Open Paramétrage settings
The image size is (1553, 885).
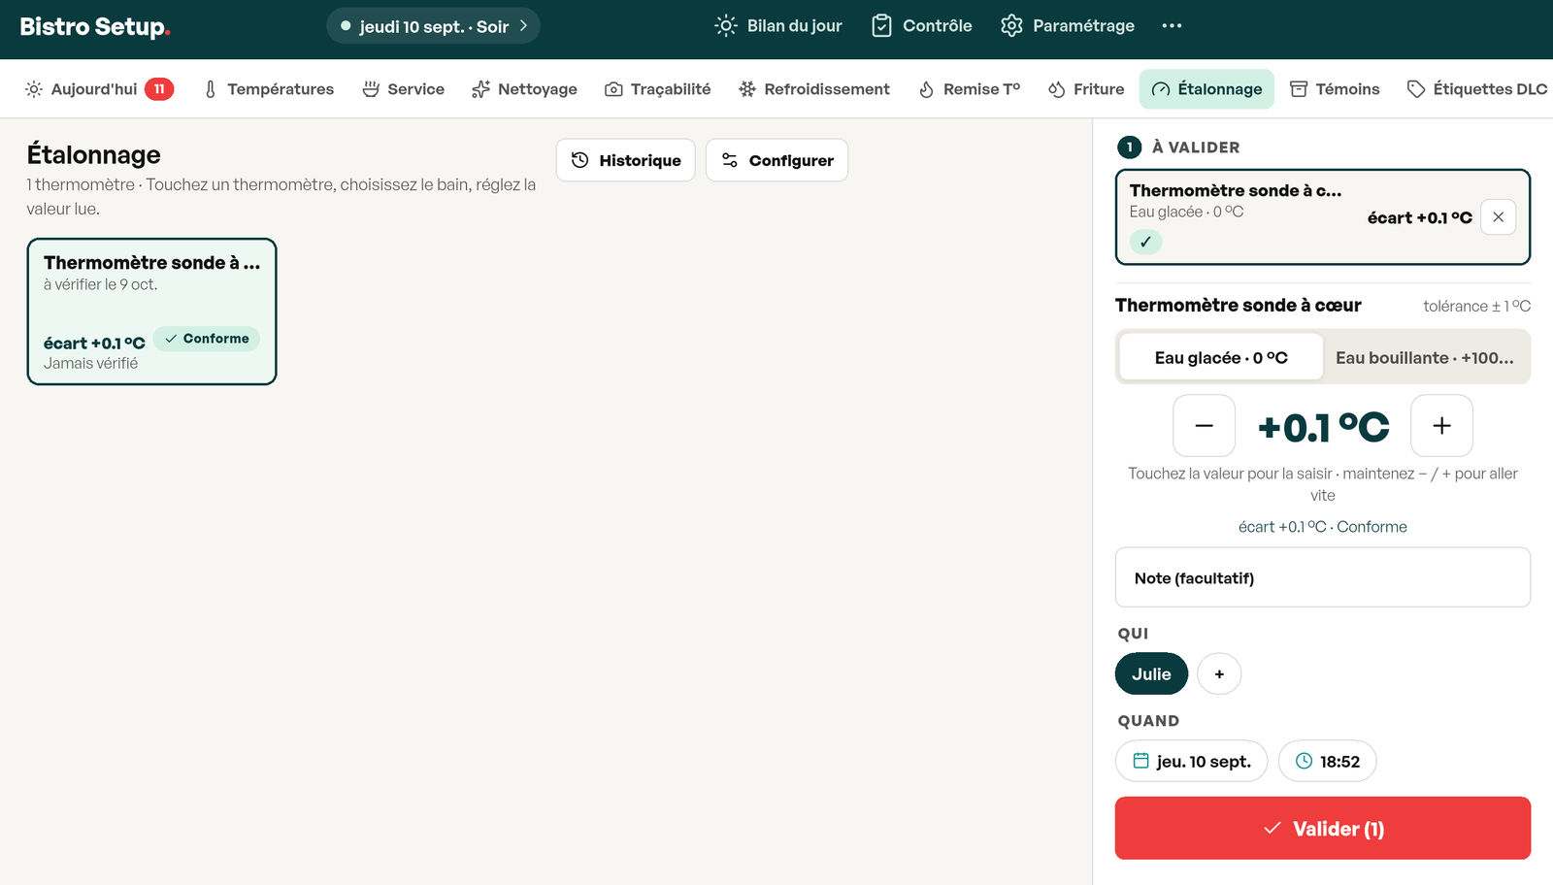pyautogui.click(x=1068, y=26)
